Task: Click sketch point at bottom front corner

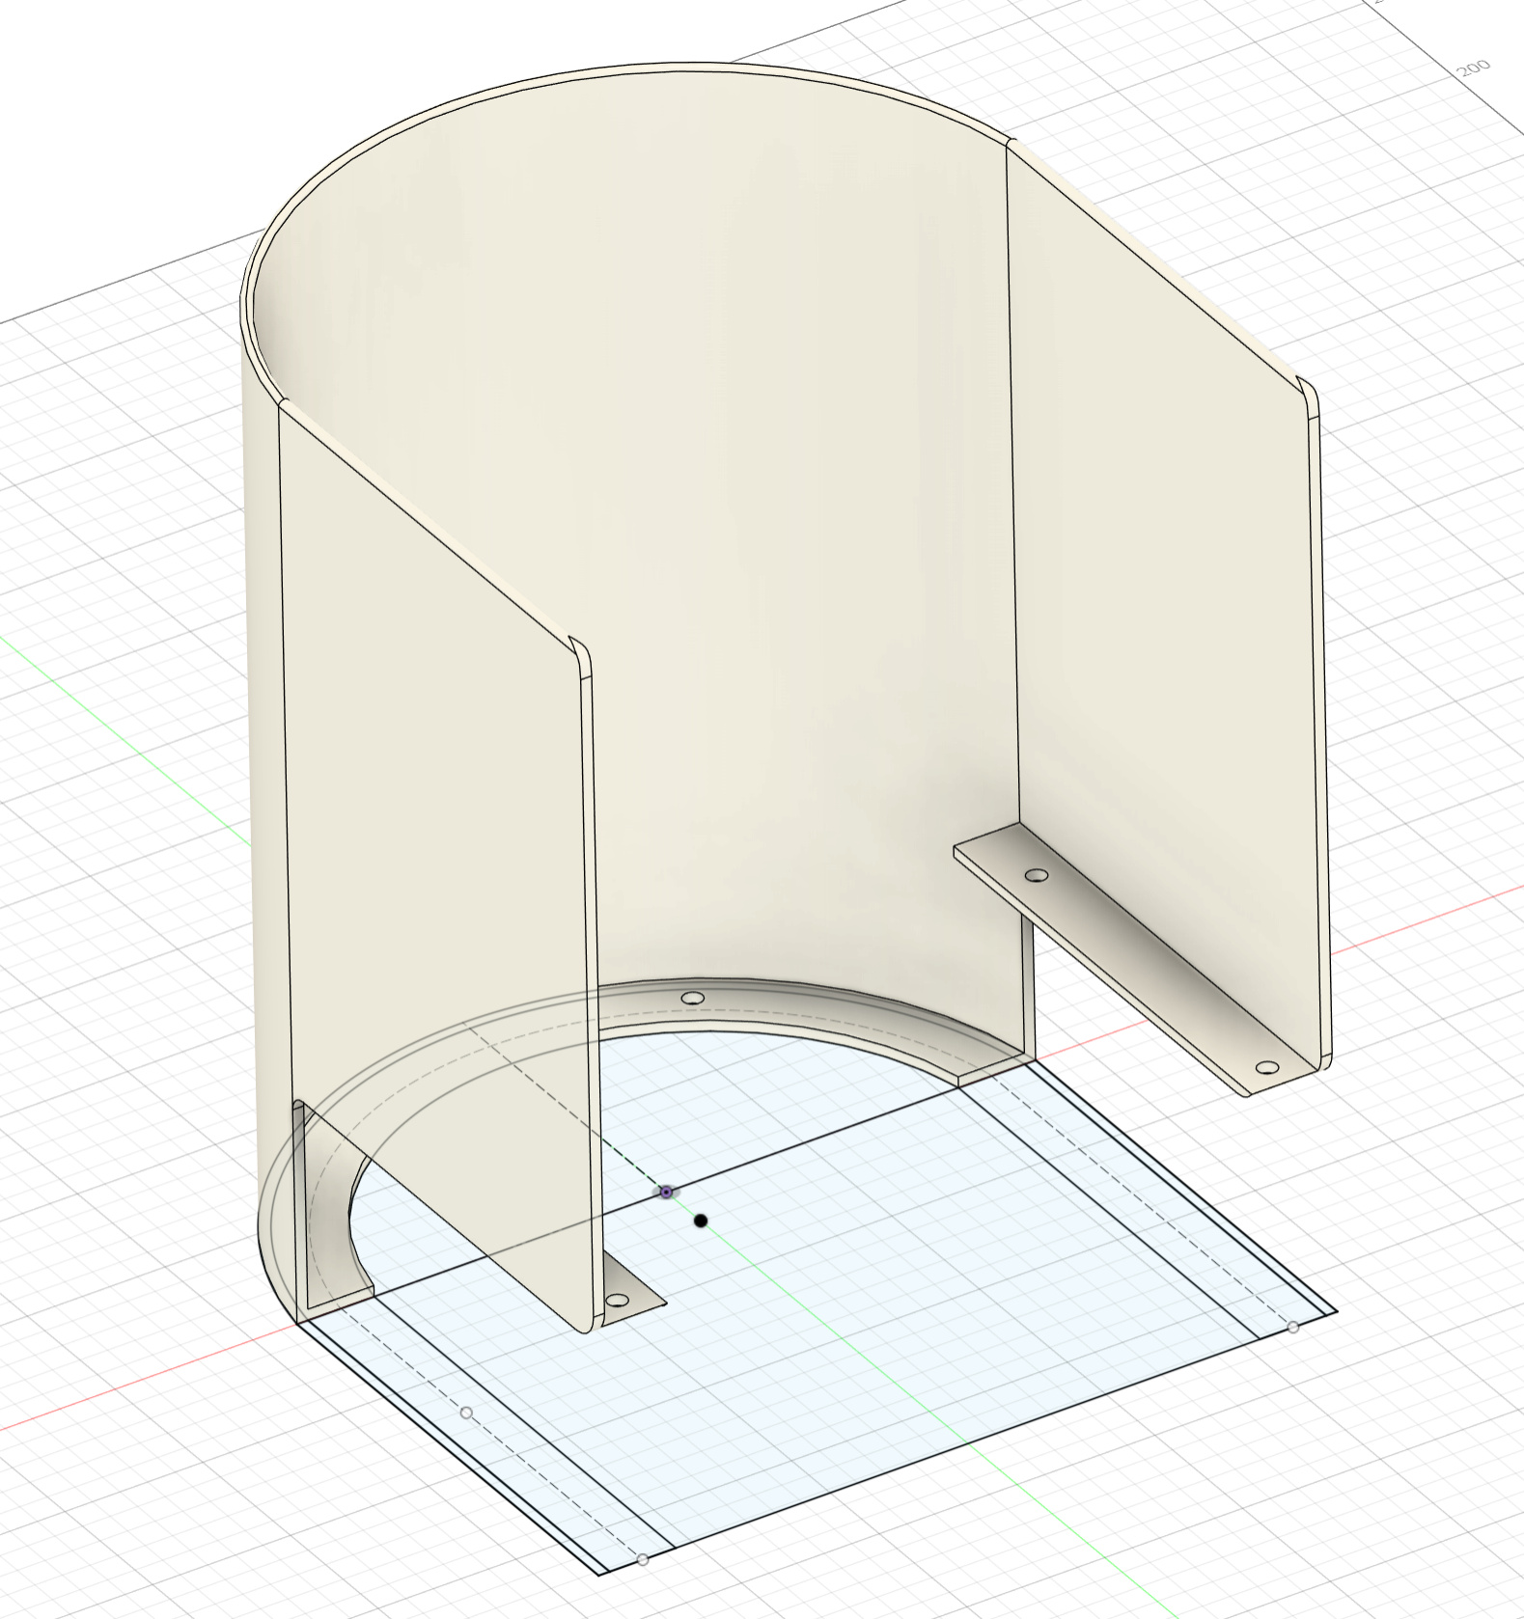Action: tap(643, 1559)
